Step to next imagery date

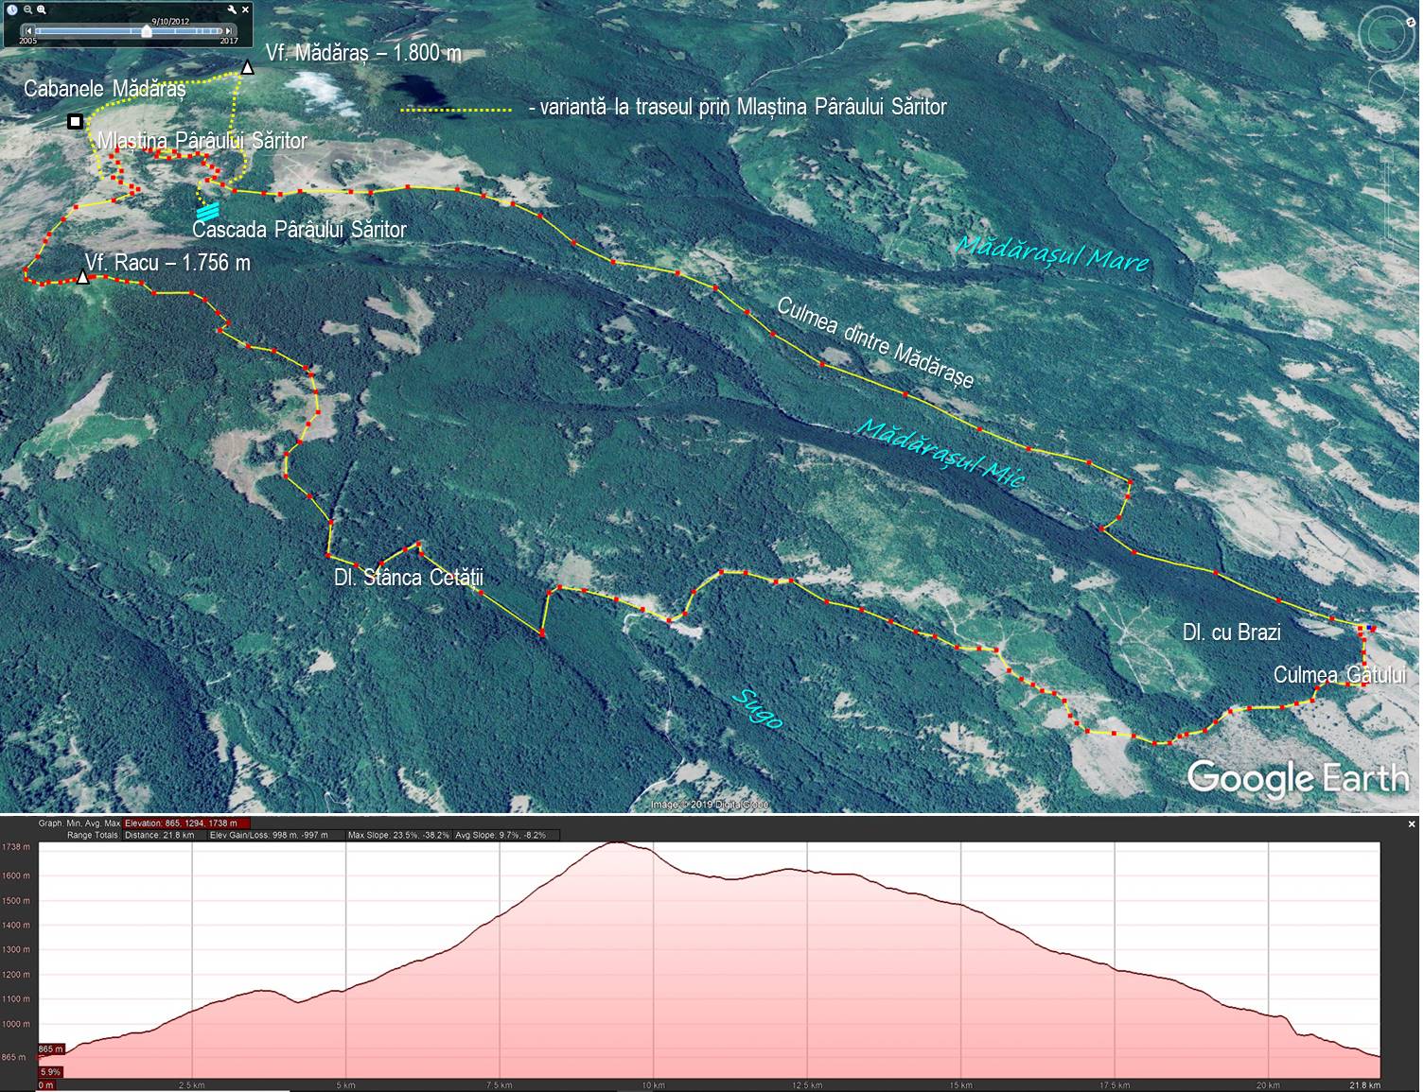click(229, 31)
